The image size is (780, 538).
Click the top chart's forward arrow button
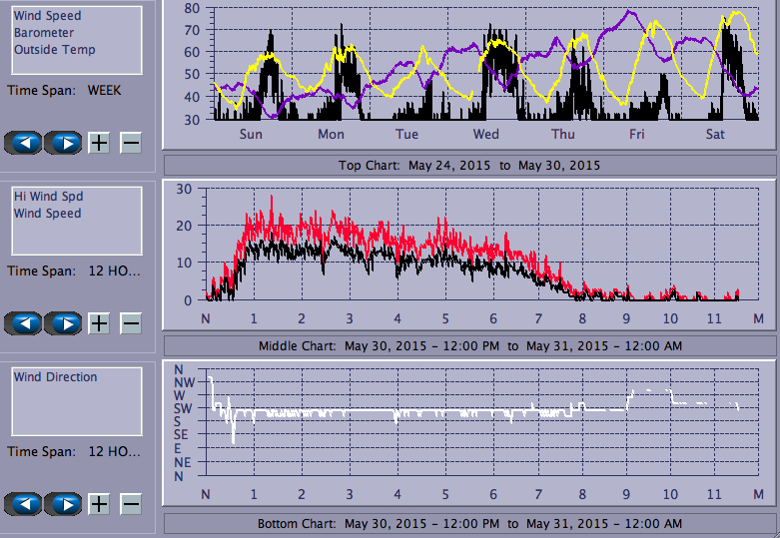coord(63,142)
